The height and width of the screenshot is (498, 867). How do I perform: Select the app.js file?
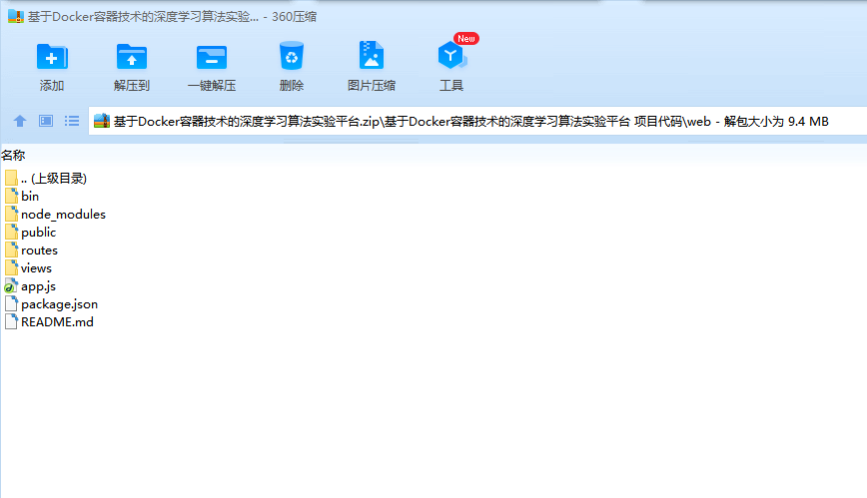(x=30, y=285)
